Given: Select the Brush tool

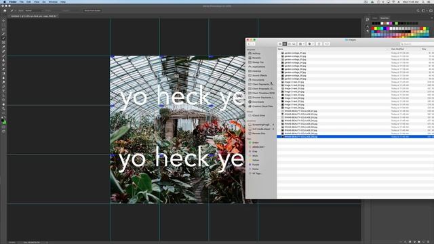Looking at the screenshot, I should pyautogui.click(x=3, y=56).
